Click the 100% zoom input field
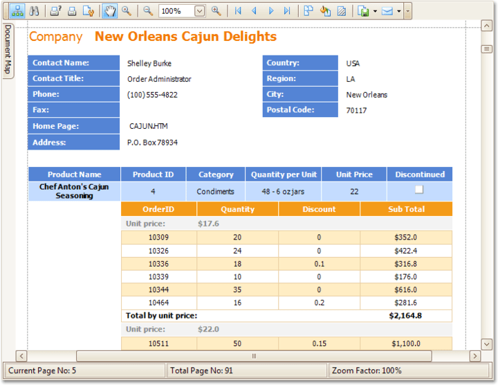This screenshot has width=498, height=385. tap(176, 11)
